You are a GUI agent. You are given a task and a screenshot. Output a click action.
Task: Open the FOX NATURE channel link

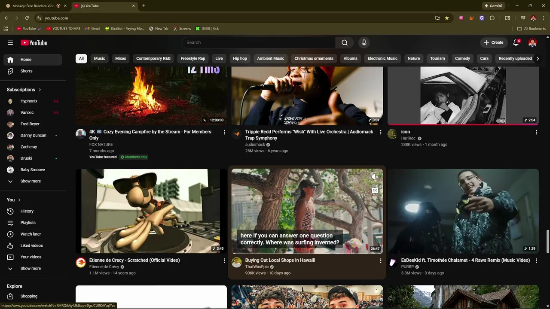(101, 145)
